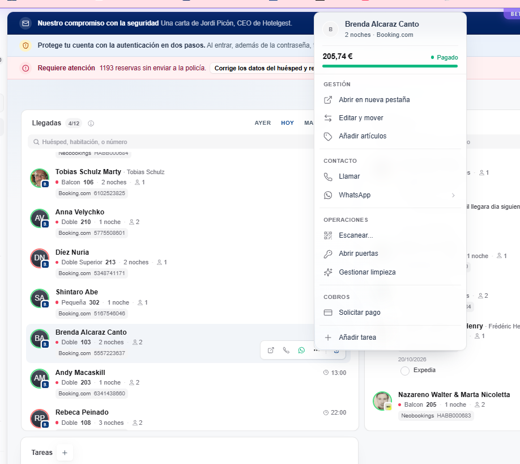This screenshot has height=464, width=520.
Task: Click the Pagado status label
Action: (x=445, y=57)
